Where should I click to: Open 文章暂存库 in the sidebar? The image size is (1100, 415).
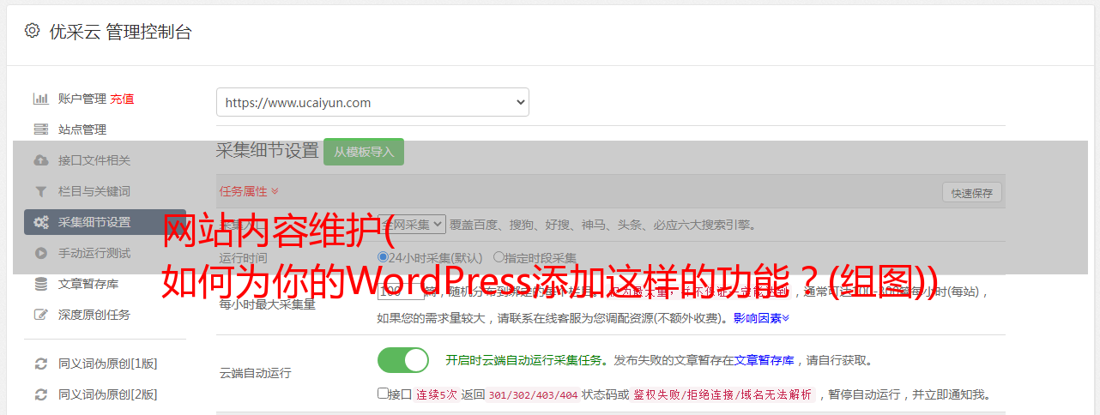(x=88, y=284)
